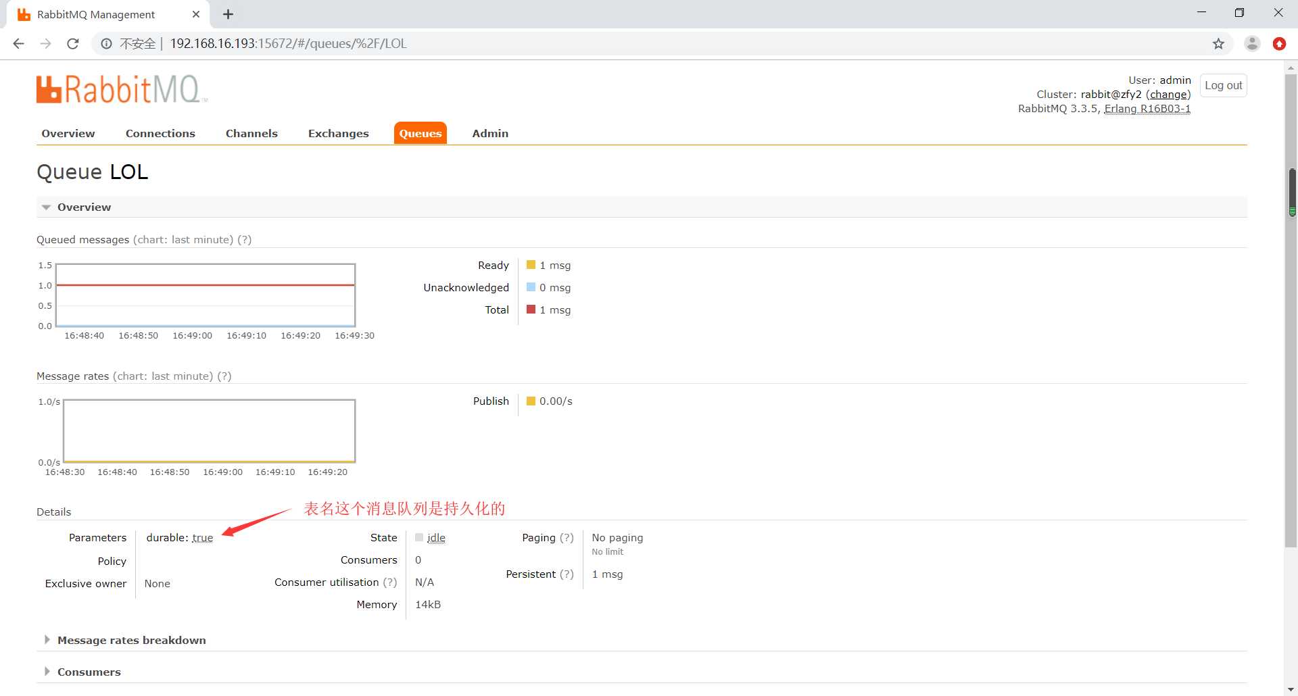The image size is (1298, 696).
Task: Click the scrollbar up arrow
Action: coord(1291,68)
